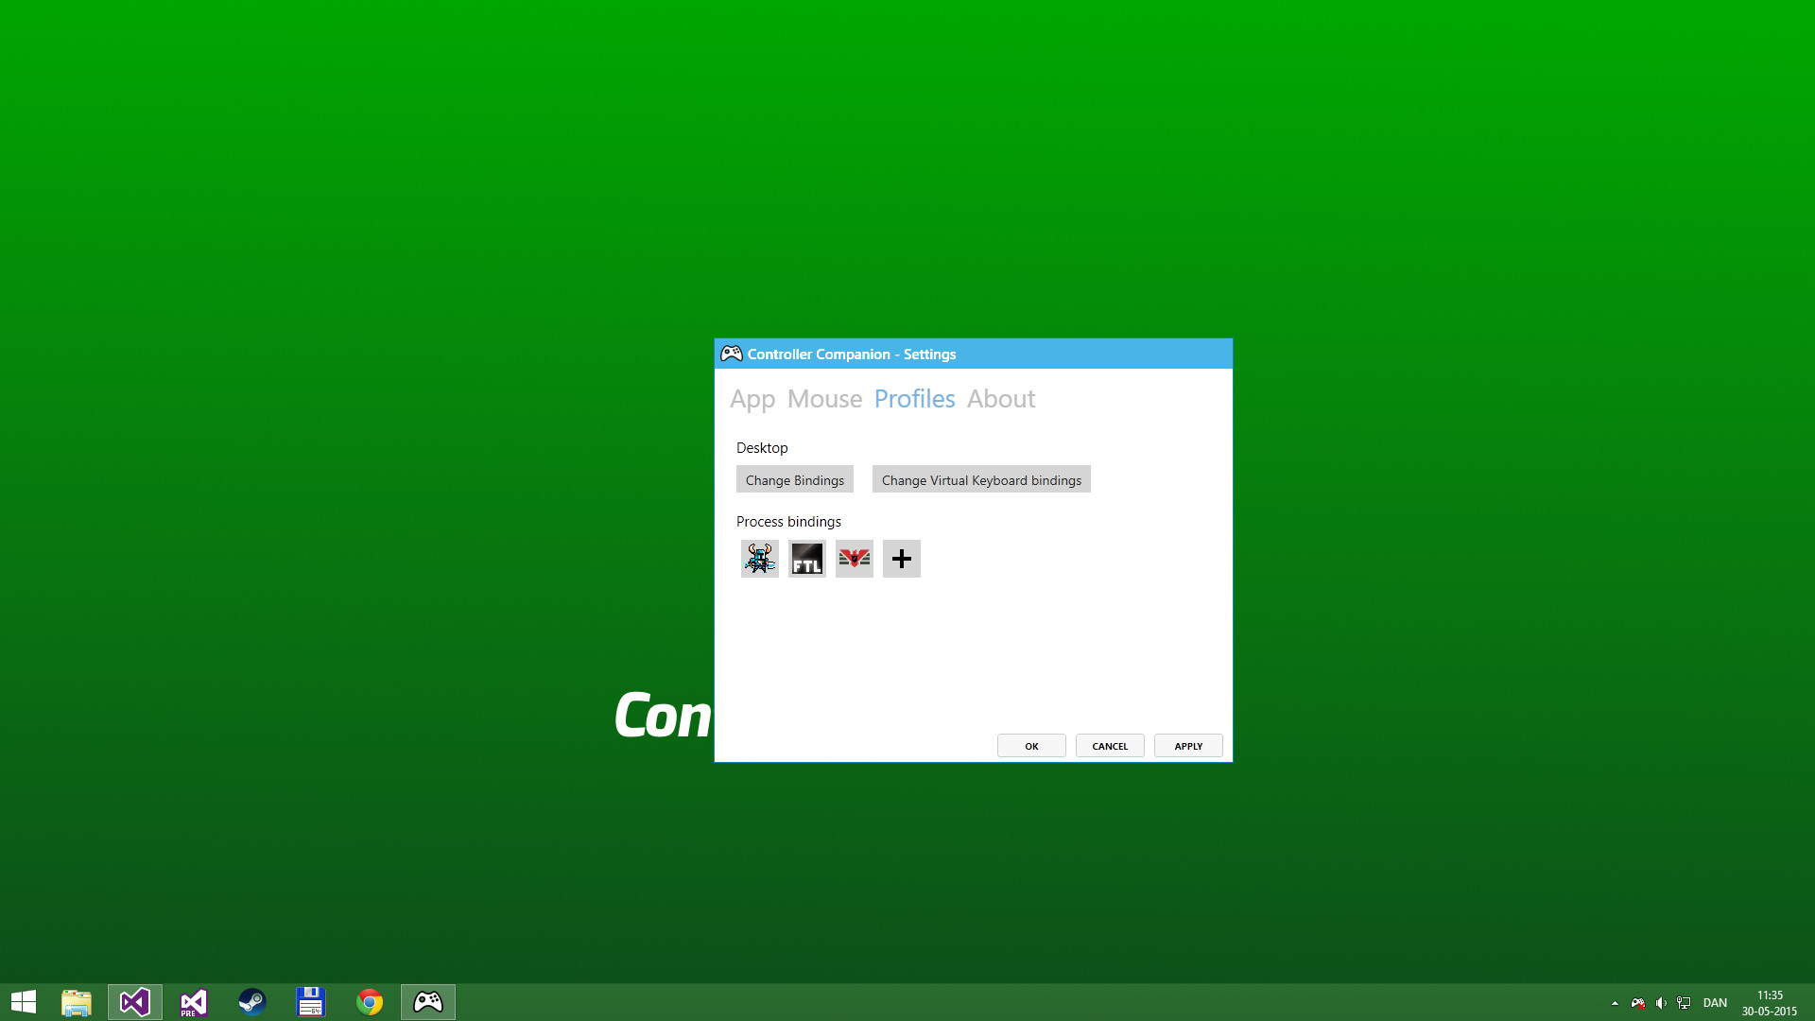Viewport: 1815px width, 1021px height.
Task: Add a new process binding with the plus icon
Action: point(901,559)
